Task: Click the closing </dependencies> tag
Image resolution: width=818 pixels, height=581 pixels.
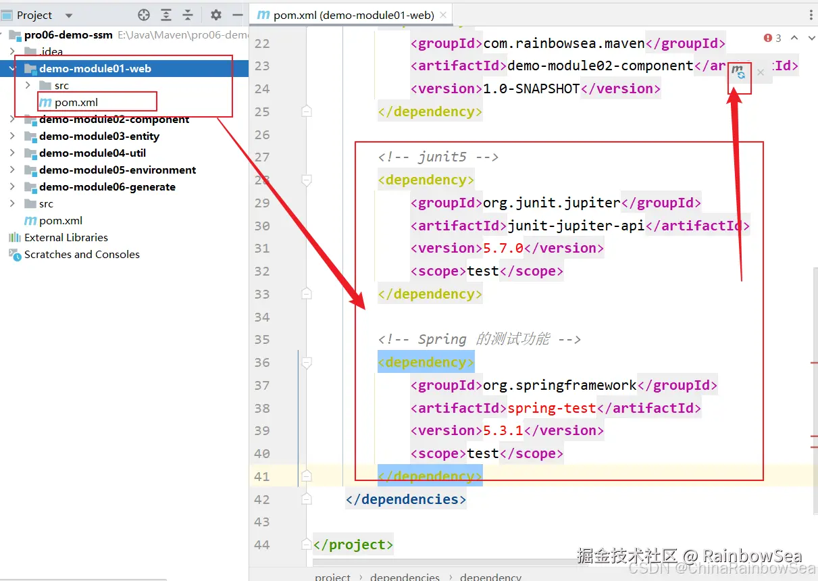Action: pos(406,499)
